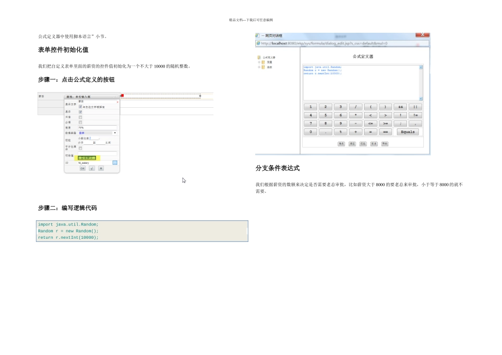Click keypad button 8
This screenshot has height=355, width=502.
point(326,124)
